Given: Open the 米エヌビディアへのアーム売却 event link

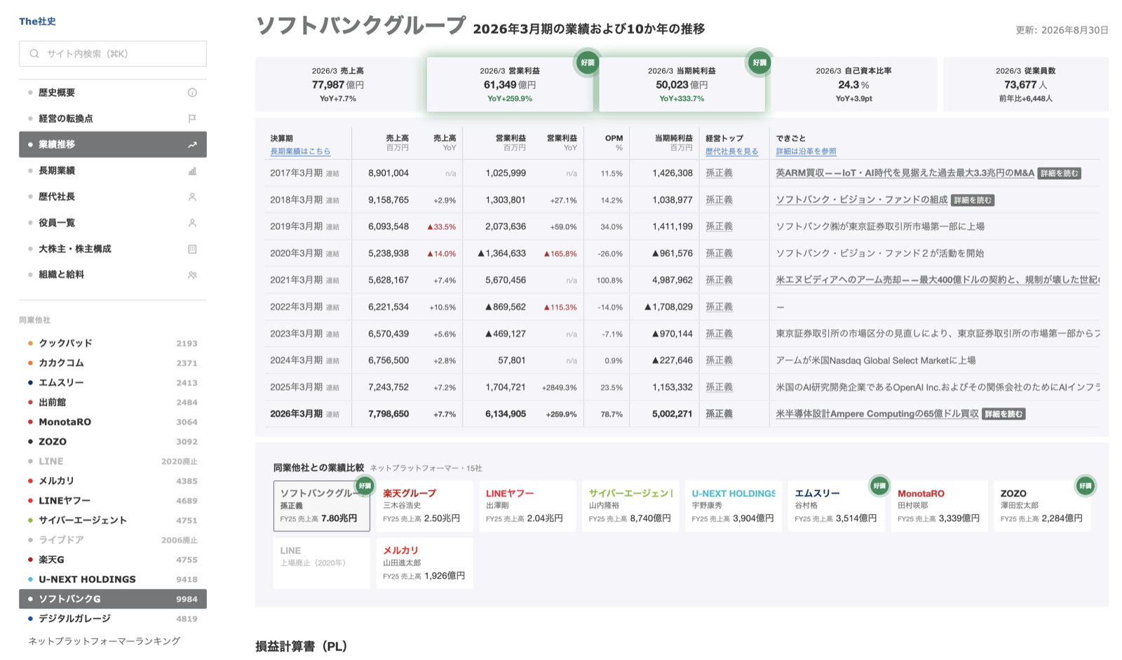Looking at the screenshot, I should point(938,280).
